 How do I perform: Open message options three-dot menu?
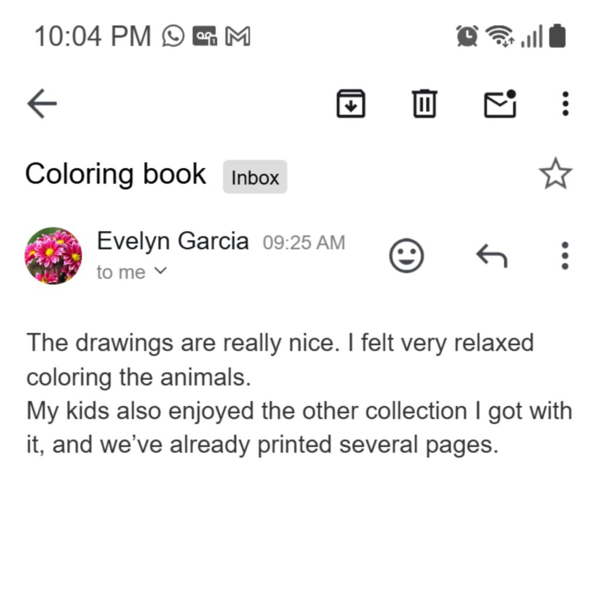coord(565,256)
